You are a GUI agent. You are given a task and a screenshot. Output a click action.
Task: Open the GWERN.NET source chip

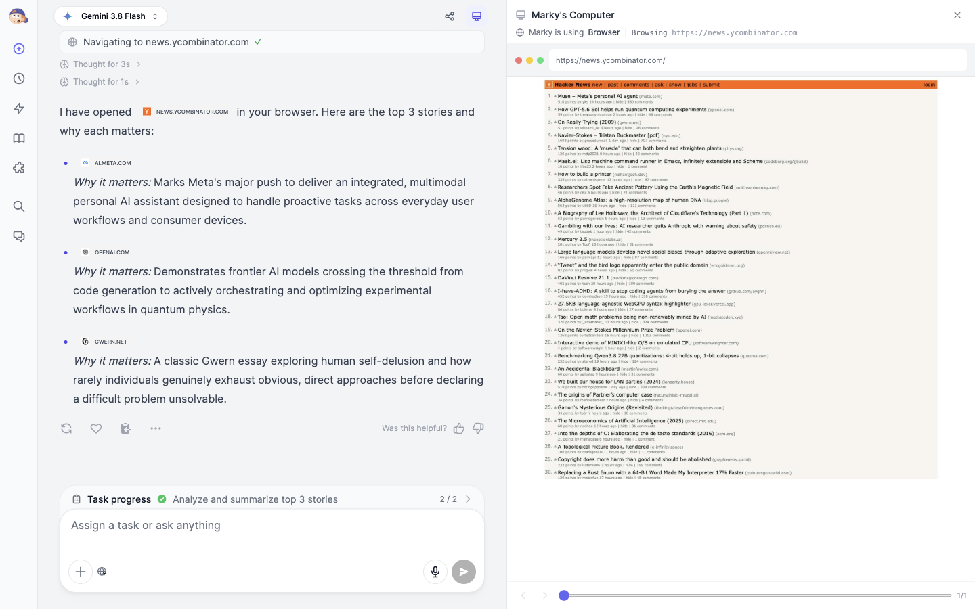[x=104, y=342]
